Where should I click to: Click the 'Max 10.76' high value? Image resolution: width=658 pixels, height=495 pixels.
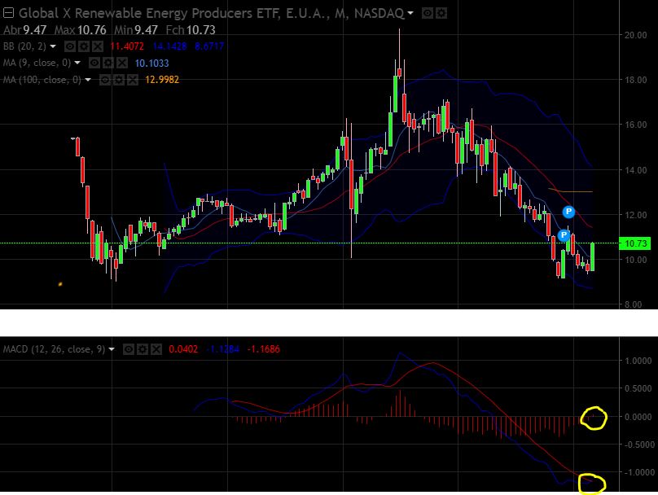(80, 30)
